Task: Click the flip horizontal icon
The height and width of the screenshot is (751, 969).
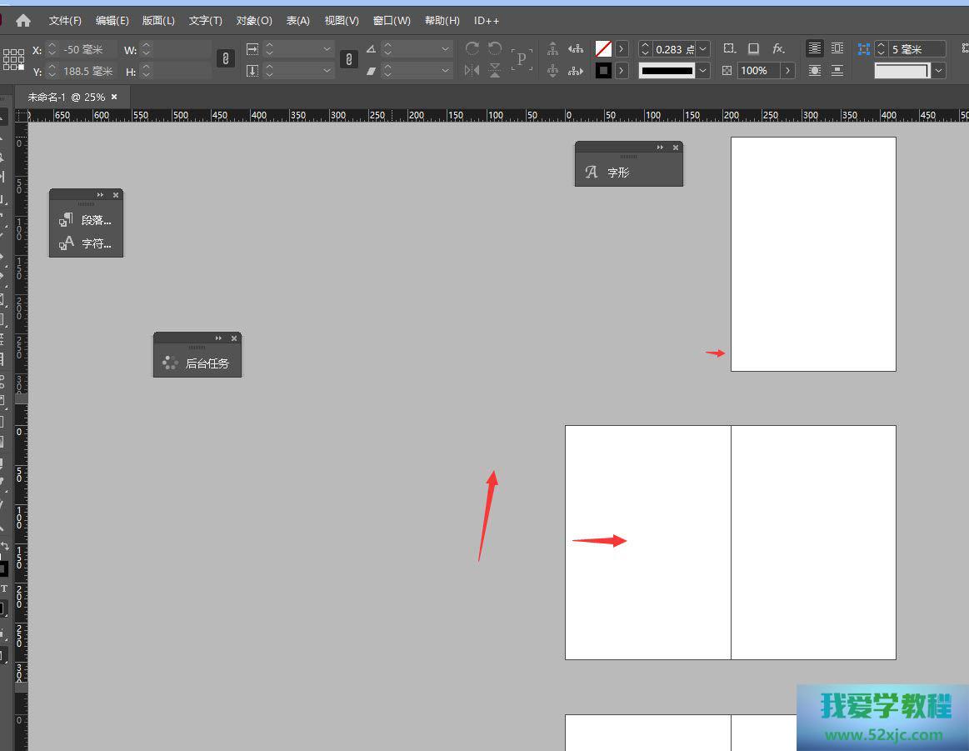Action: coord(472,71)
